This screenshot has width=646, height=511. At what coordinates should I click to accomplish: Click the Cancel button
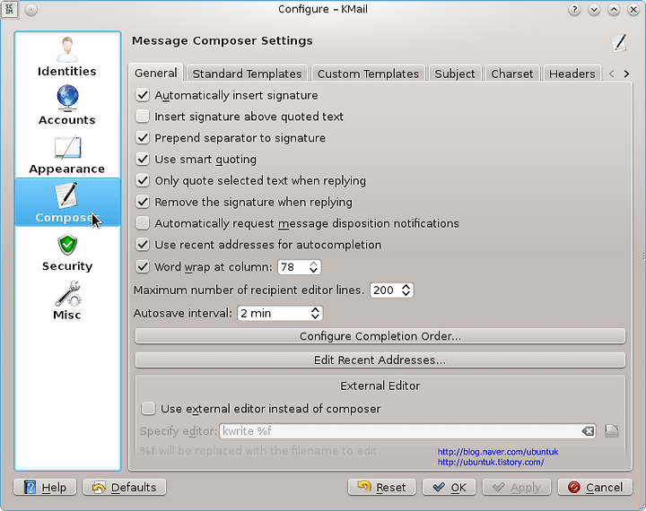tap(595, 487)
